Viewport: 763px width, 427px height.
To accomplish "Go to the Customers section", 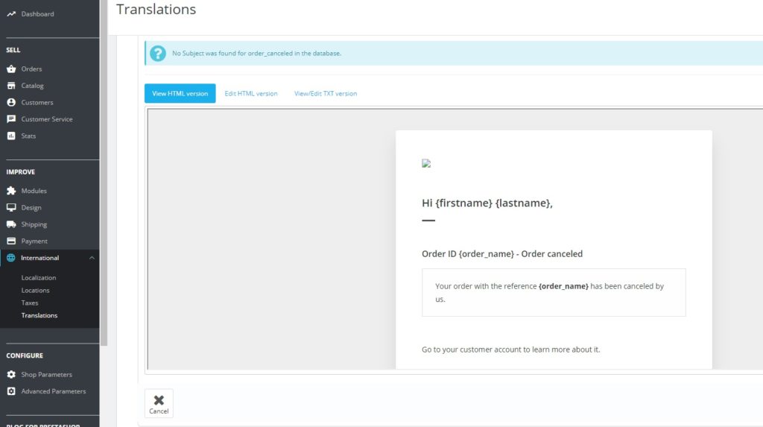I will (x=37, y=102).
